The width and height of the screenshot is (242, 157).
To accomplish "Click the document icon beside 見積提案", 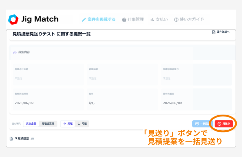I will click(x=11, y=139).
